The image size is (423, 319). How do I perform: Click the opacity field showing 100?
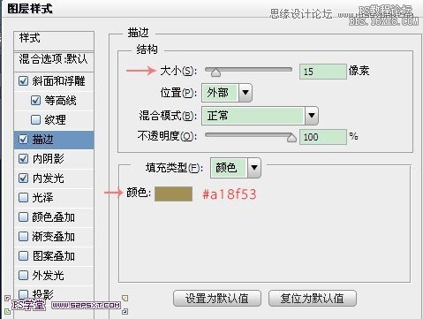point(323,137)
